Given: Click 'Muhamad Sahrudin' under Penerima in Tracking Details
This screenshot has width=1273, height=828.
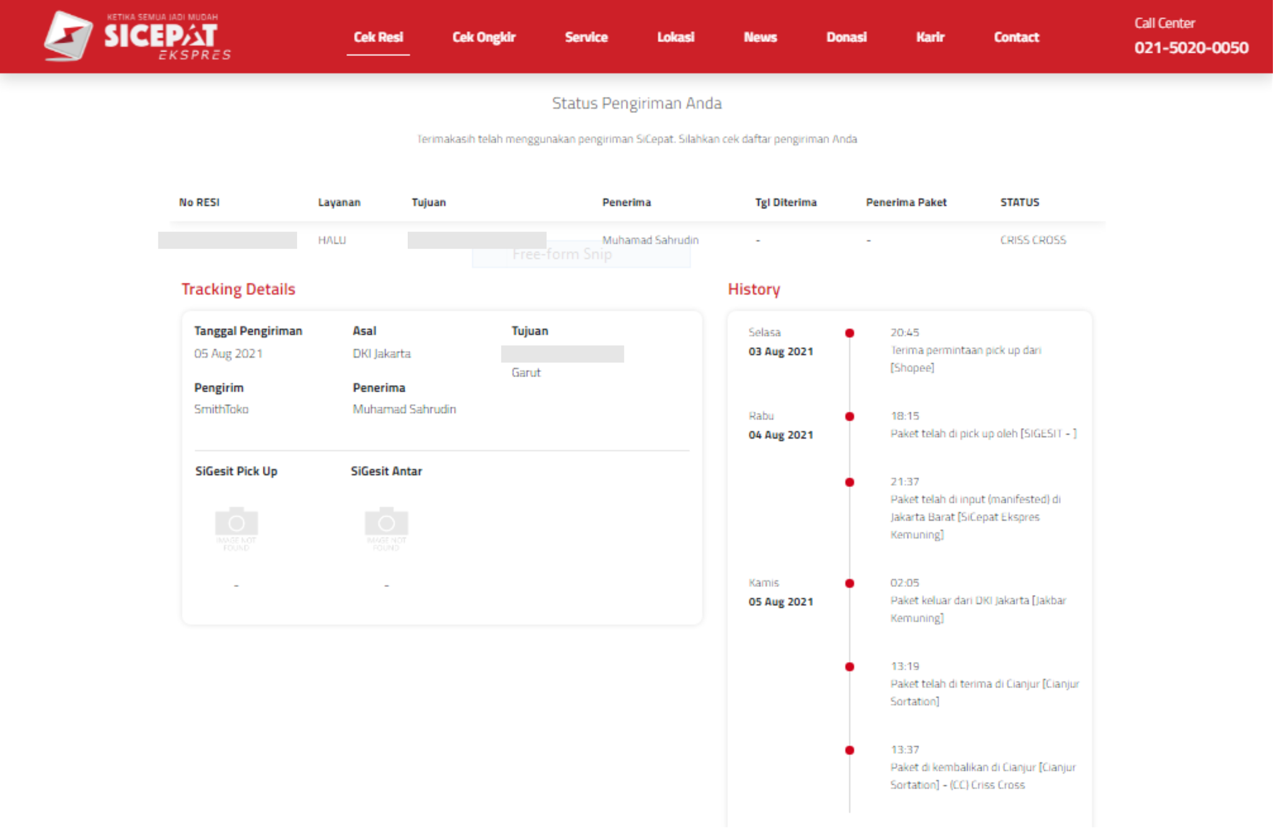Looking at the screenshot, I should (404, 409).
